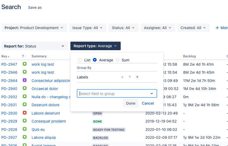The height and width of the screenshot is (146, 228).
Task: Open the Project: Product Development filter
Action: [x=34, y=28]
